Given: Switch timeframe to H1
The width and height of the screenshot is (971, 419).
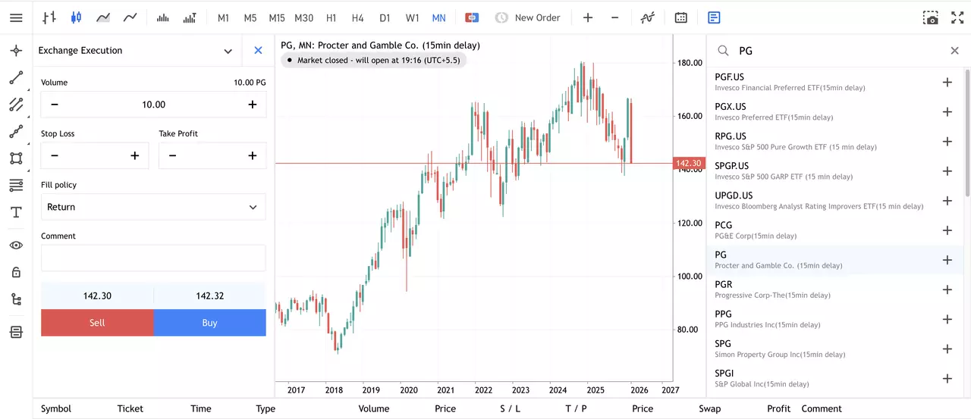Looking at the screenshot, I should (x=331, y=17).
